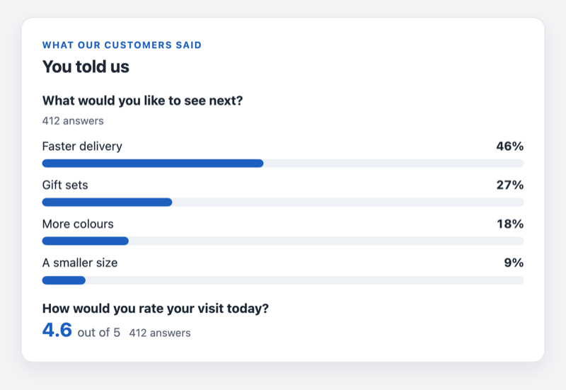Click the 'out of 5' text

(99, 333)
